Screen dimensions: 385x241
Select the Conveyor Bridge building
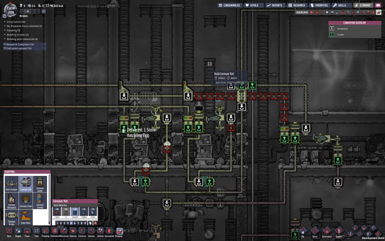[11, 217]
